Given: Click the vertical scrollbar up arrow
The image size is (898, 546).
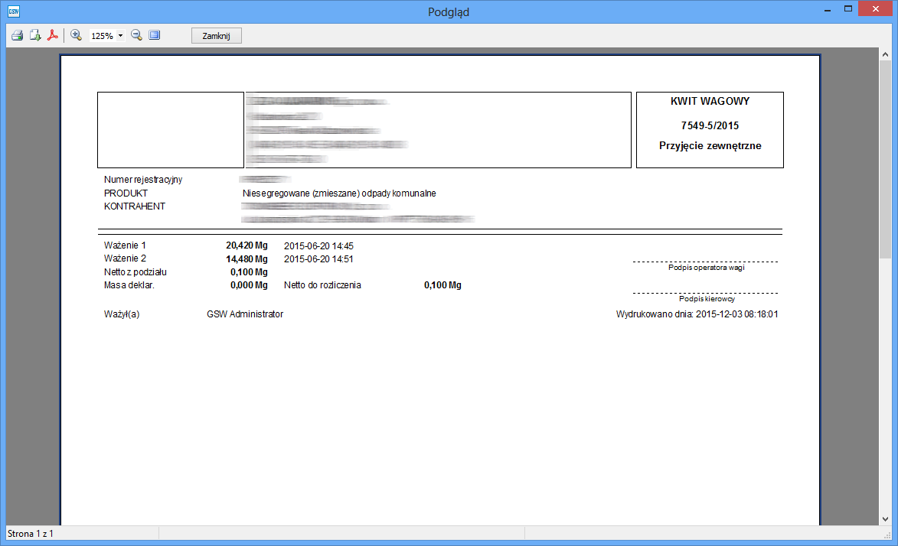Looking at the screenshot, I should tap(885, 54).
